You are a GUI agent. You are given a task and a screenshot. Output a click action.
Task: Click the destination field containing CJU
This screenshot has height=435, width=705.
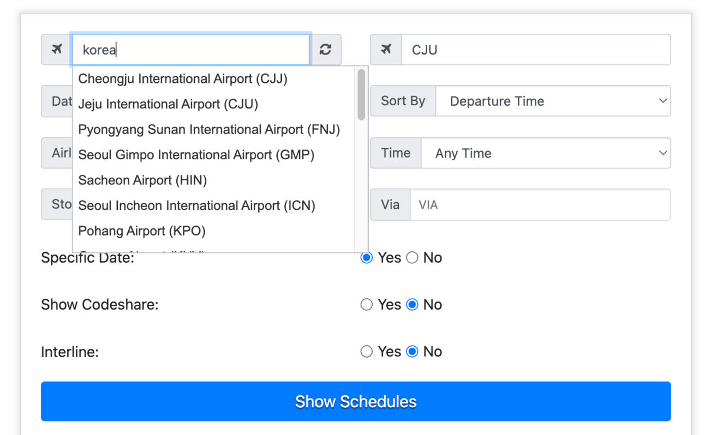point(535,50)
